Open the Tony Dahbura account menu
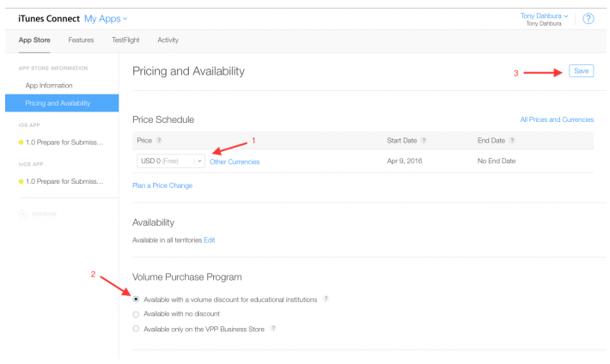Screen dimensions: 610x364 tap(544, 16)
